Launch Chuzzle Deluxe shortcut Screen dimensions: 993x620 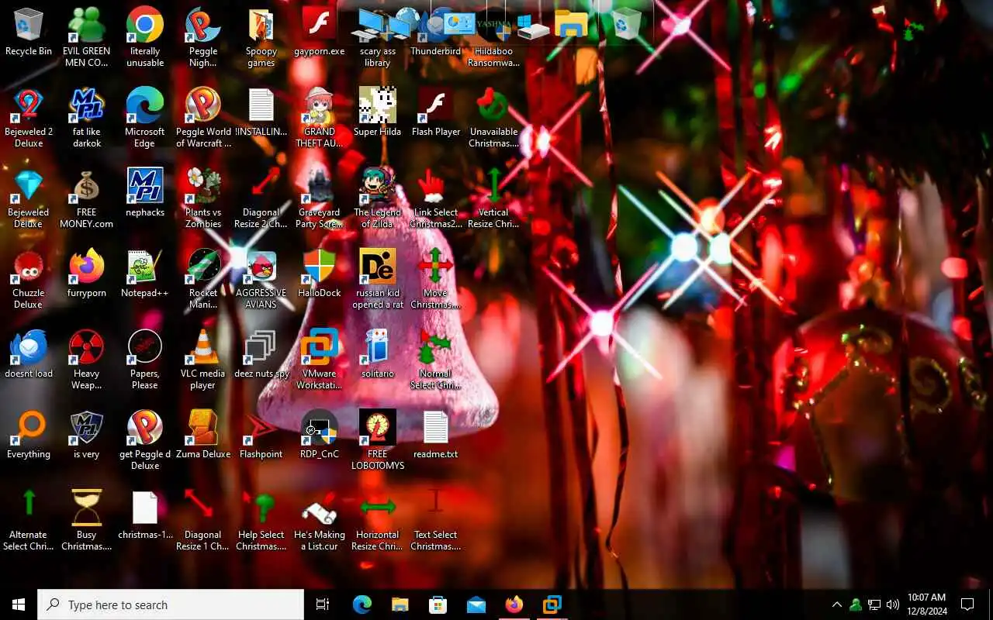coord(29,279)
